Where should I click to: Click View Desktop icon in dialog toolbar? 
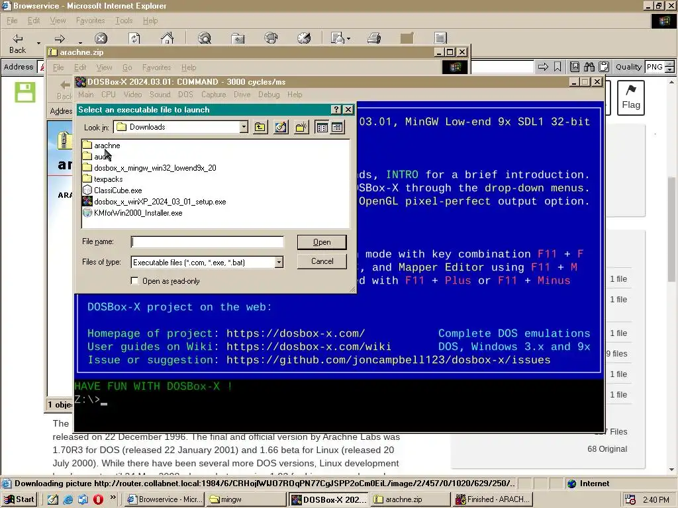(281, 127)
